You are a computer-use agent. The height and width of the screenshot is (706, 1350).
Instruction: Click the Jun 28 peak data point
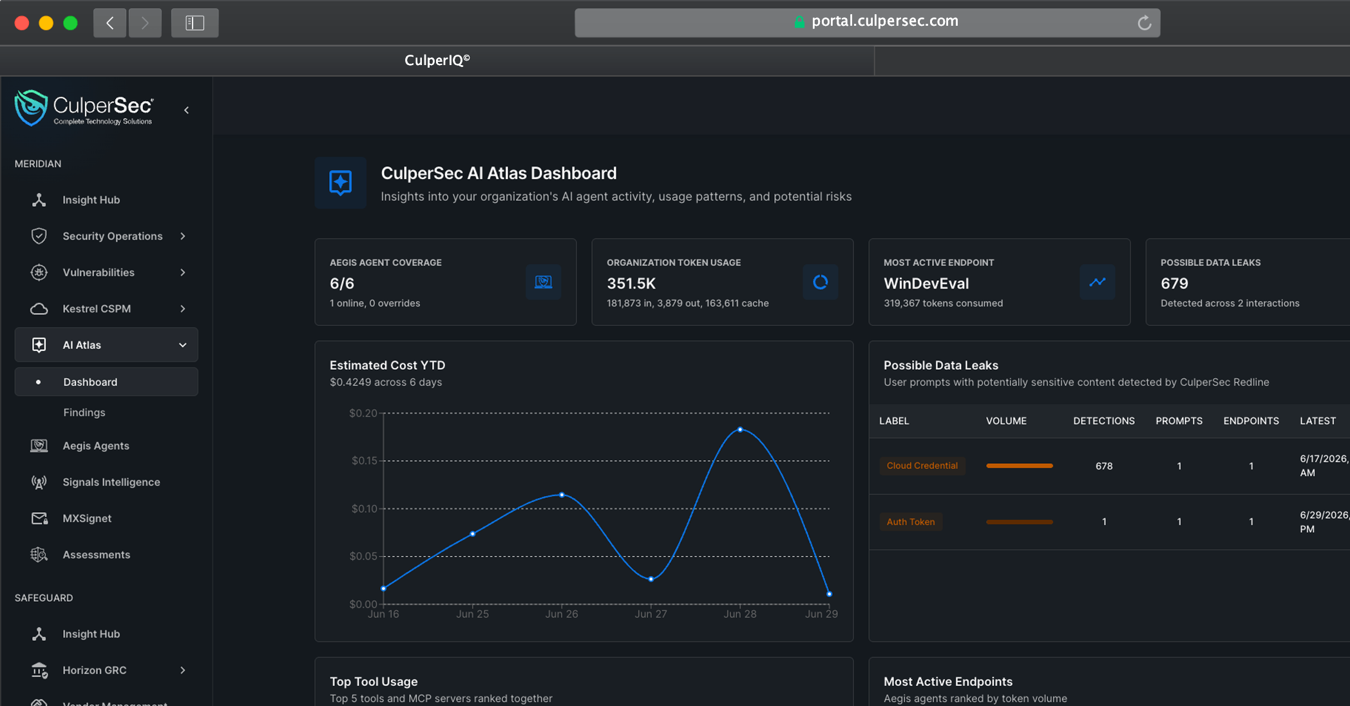740,429
